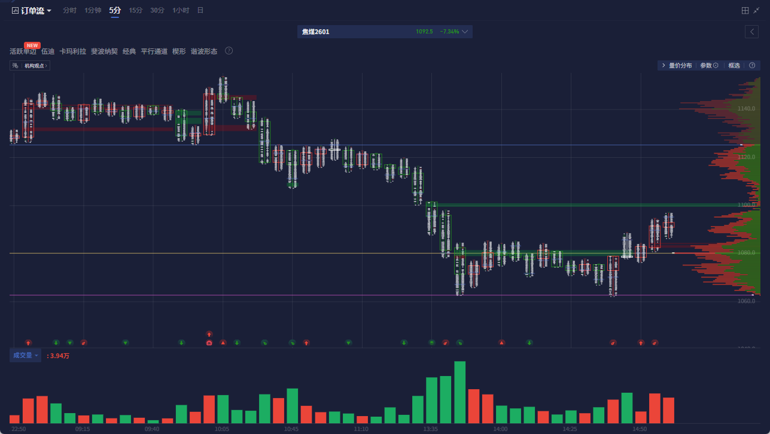
Task: Switch to the 30分 timeframe tab
Action: click(157, 11)
